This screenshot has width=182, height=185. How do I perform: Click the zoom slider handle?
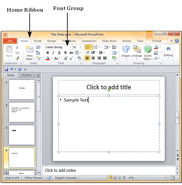click(x=146, y=178)
